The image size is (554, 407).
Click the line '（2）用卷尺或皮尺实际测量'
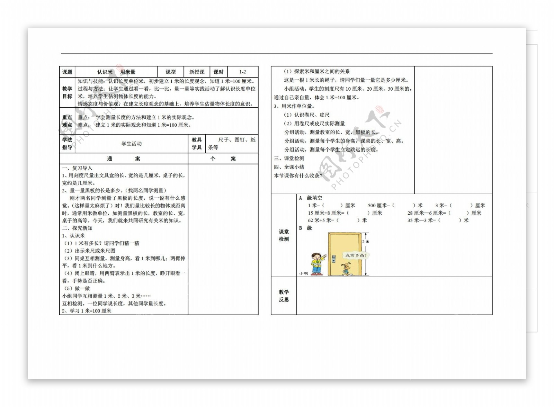(x=314, y=124)
